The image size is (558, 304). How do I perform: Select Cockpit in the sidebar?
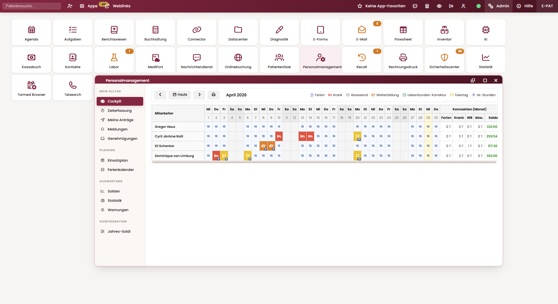click(120, 101)
